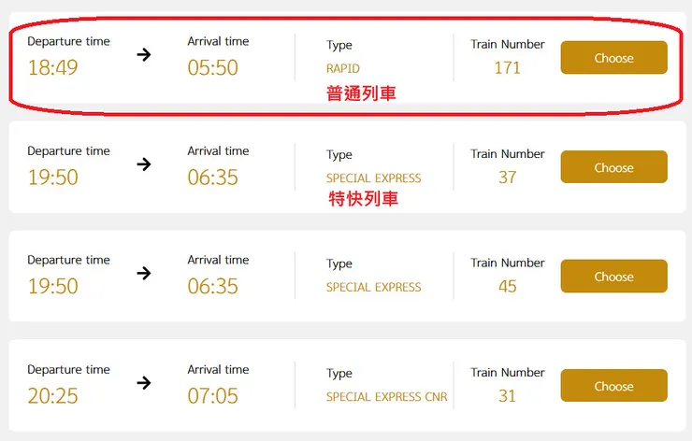Click the arrow icon beside 18:49 departure
This screenshot has width=692, height=441.
143,54
